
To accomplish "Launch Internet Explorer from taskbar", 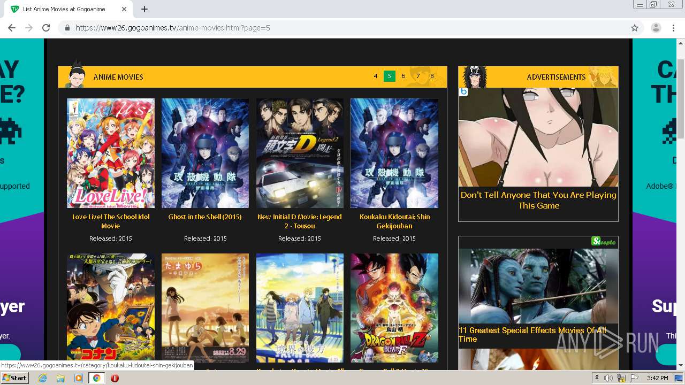I will pyautogui.click(x=43, y=378).
